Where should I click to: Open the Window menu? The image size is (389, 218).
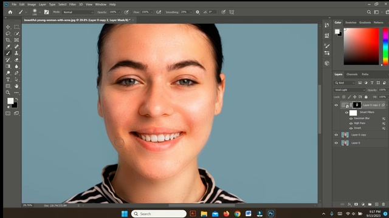pyautogui.click(x=100, y=4)
